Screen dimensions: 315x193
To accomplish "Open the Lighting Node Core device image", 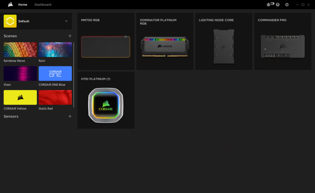I will coord(224,46).
